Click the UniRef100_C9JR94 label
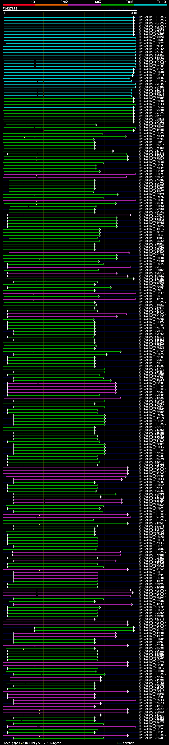 click(x=152, y=517)
